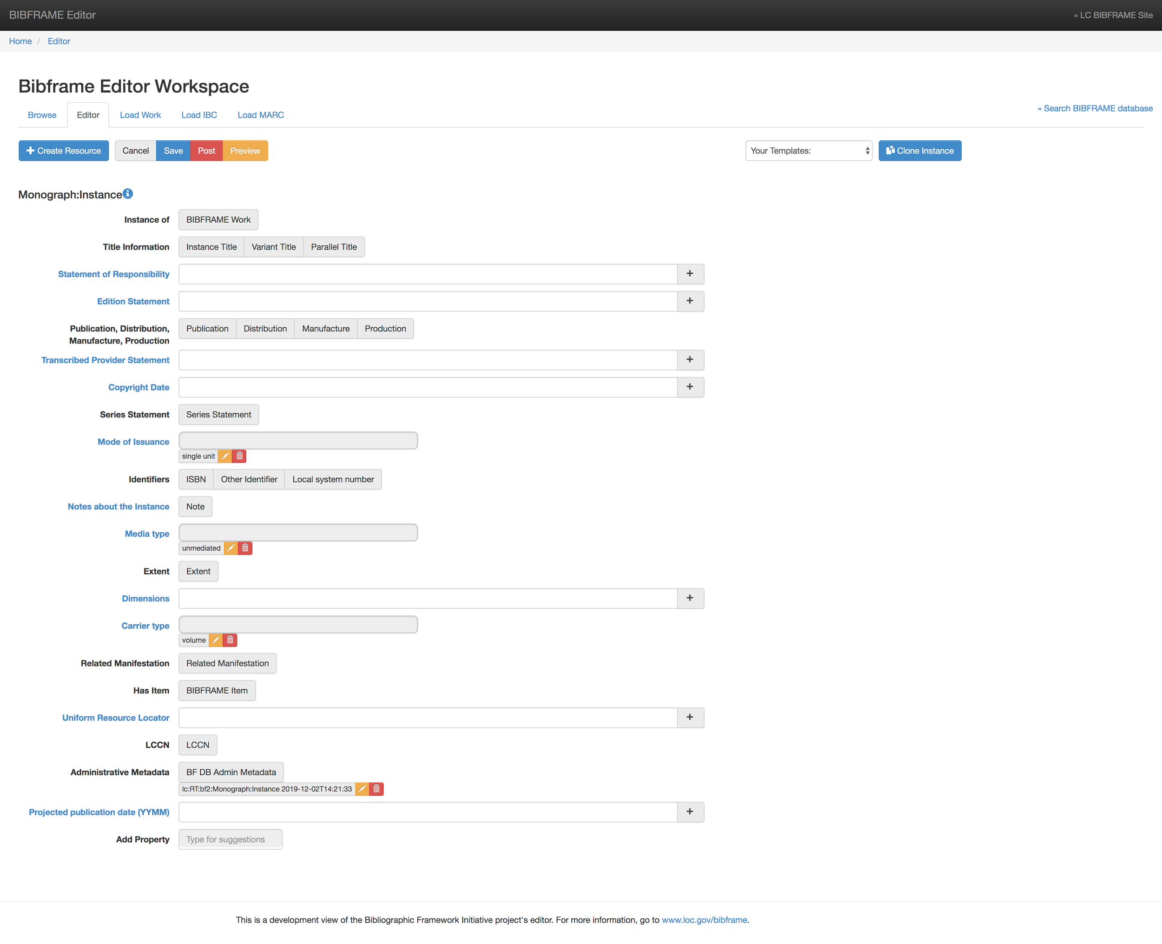Edit the lc:RT:bf2:Monograph:Instance admin metadata
This screenshot has height=944, width=1162.
[x=362, y=789]
